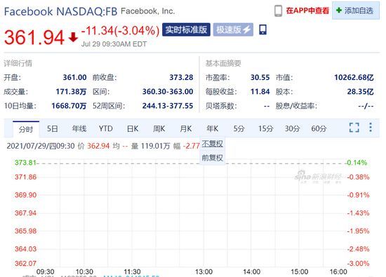Image resolution: width=386 pixels, height=277 pixels.
Task: Switch to 实时标准版 mode
Action: pos(186,29)
